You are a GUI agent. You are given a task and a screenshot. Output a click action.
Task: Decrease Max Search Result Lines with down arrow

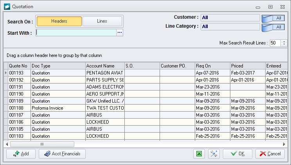click(284, 44)
